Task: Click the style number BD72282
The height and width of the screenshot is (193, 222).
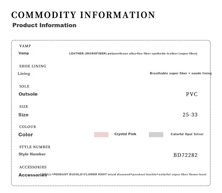Action: 185,155
